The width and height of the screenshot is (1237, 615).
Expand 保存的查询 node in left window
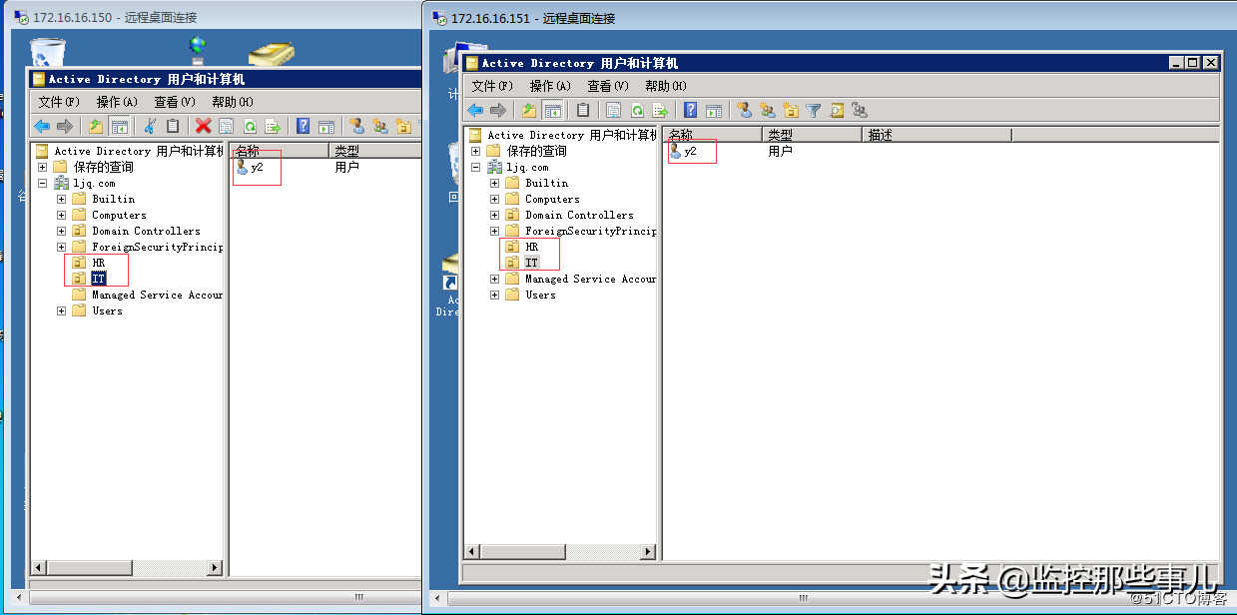[x=42, y=167]
